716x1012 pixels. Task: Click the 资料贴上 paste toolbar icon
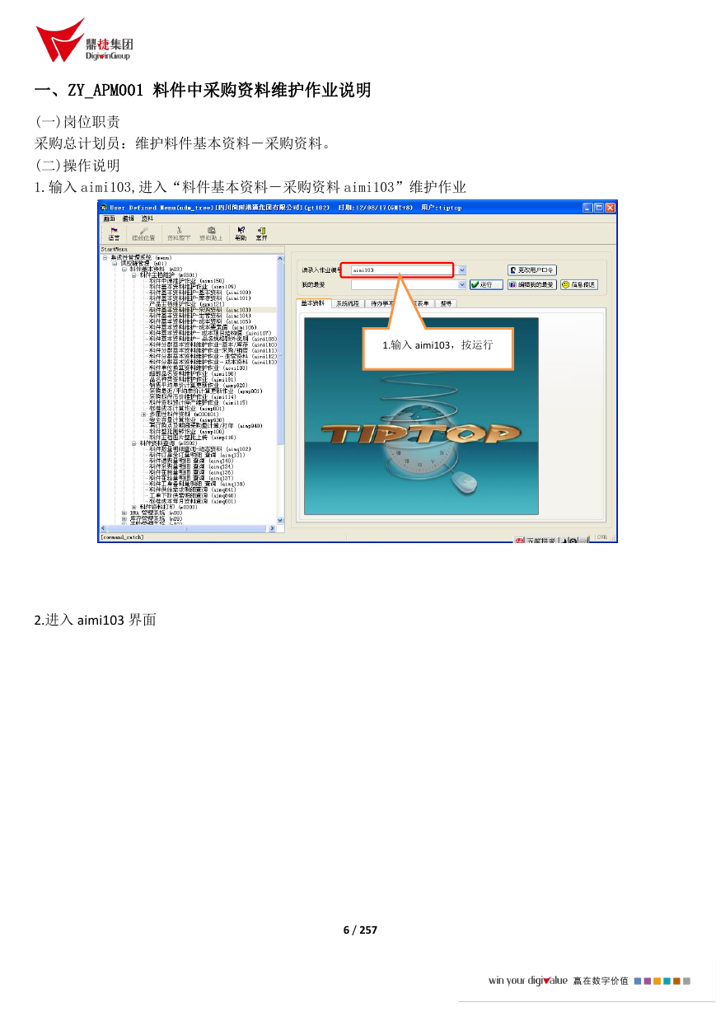[x=212, y=233]
